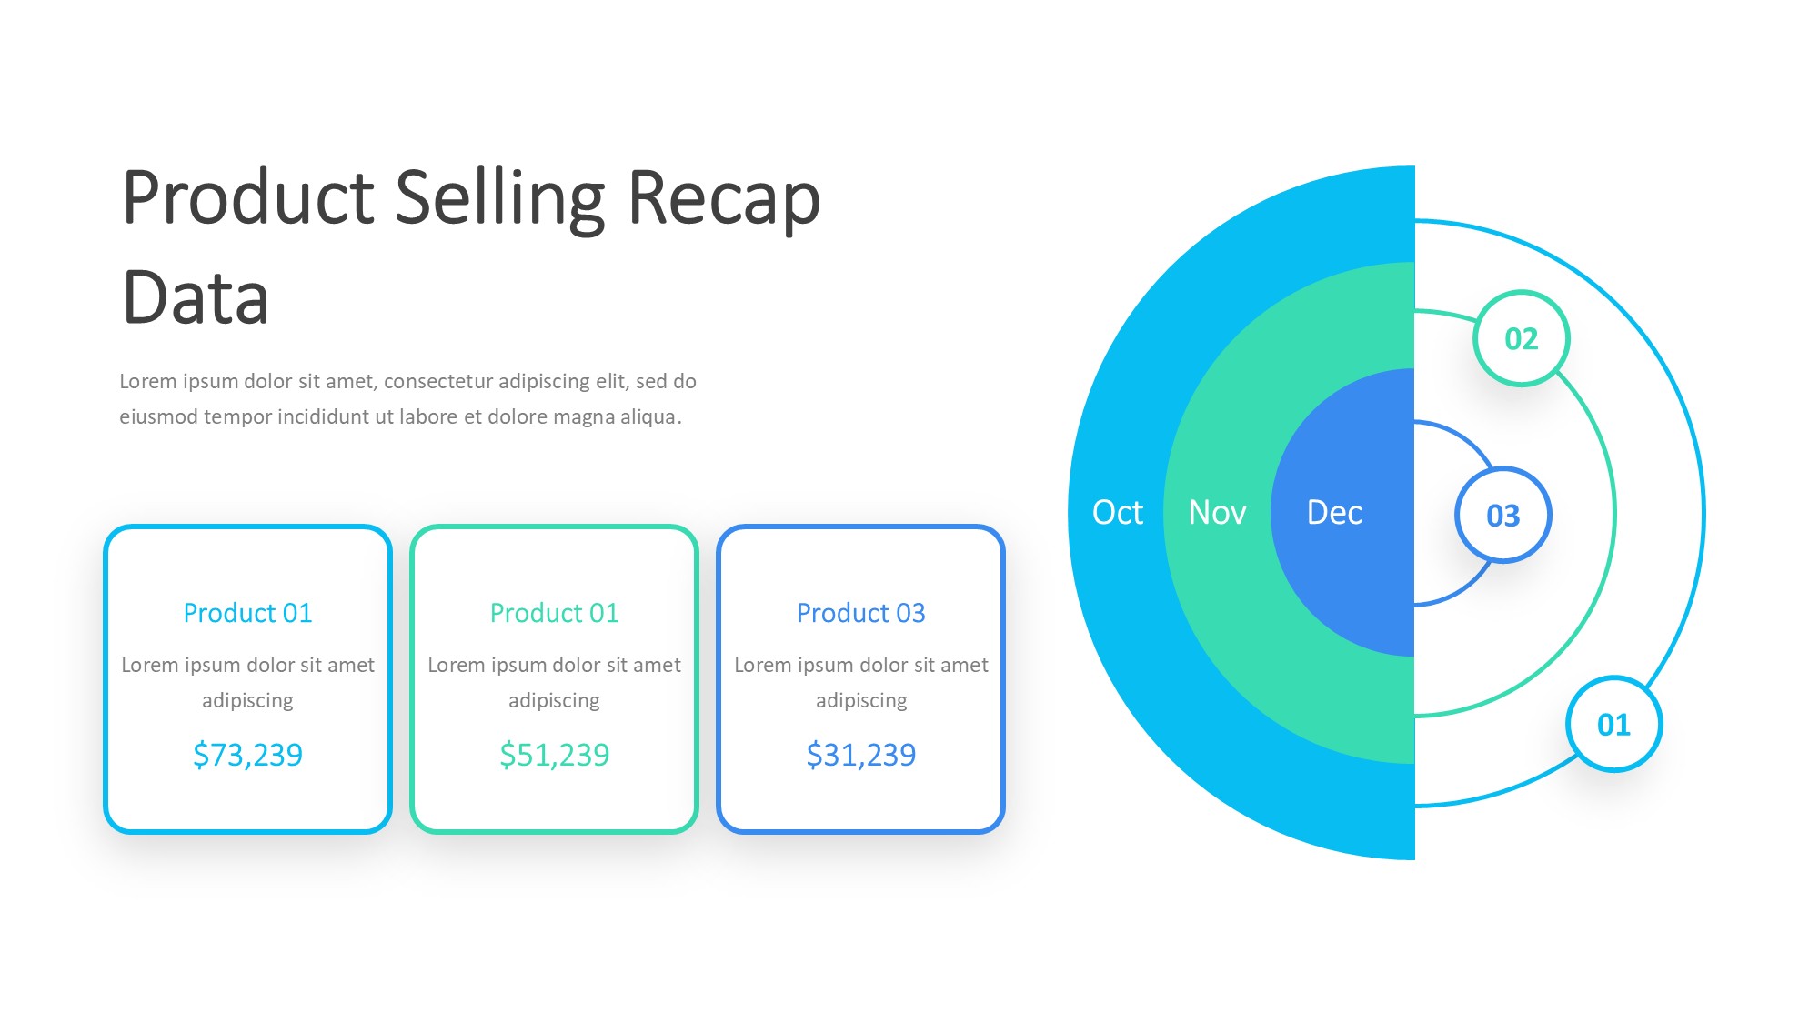The image size is (1819, 1023).
Task: Select the $51,239 price
Action: [554, 755]
